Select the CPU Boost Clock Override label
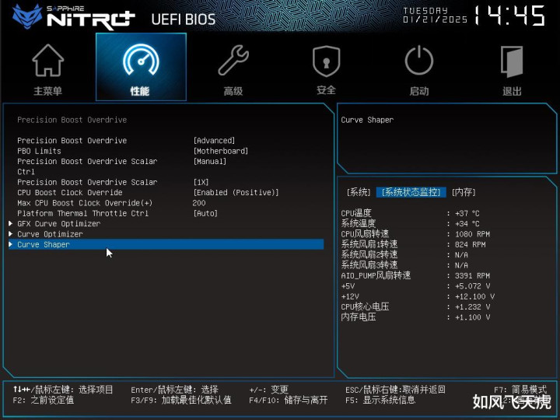The width and height of the screenshot is (560, 420). [70, 193]
